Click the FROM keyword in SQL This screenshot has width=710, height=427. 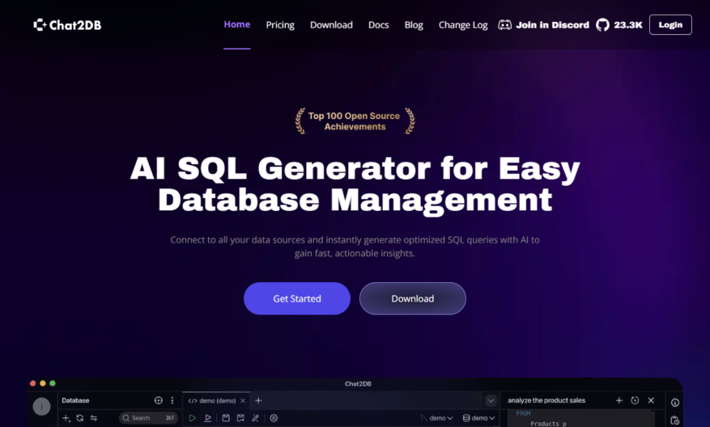coord(524,413)
